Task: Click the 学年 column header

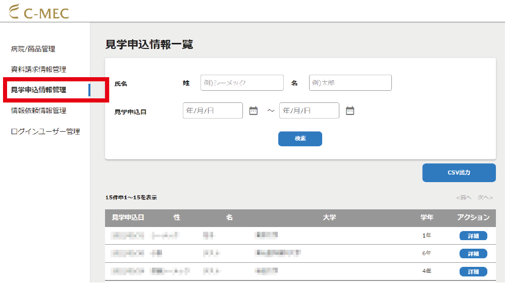Action: point(427,218)
